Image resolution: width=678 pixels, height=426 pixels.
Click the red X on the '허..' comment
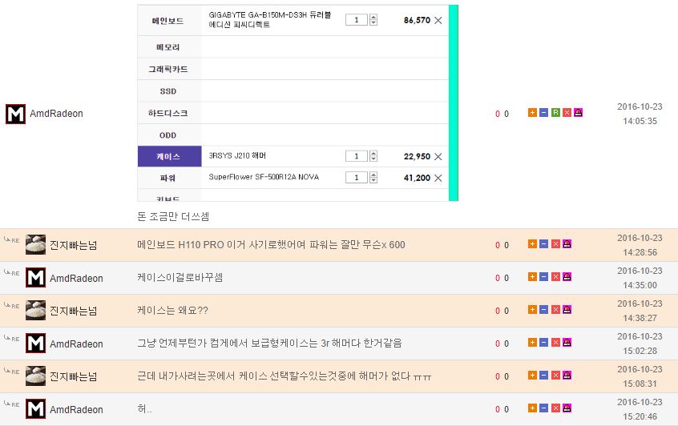coord(555,408)
